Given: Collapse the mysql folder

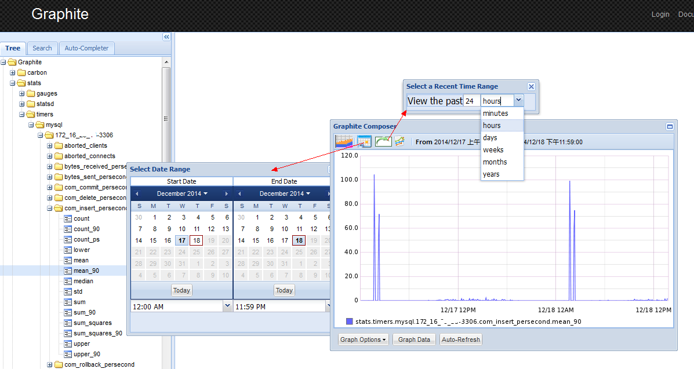Looking at the screenshot, I should (x=31, y=125).
